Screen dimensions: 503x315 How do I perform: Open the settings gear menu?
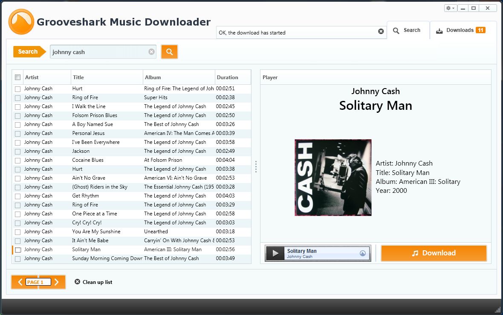point(451,9)
